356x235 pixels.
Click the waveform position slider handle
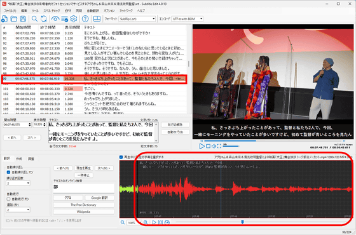pos(242,222)
